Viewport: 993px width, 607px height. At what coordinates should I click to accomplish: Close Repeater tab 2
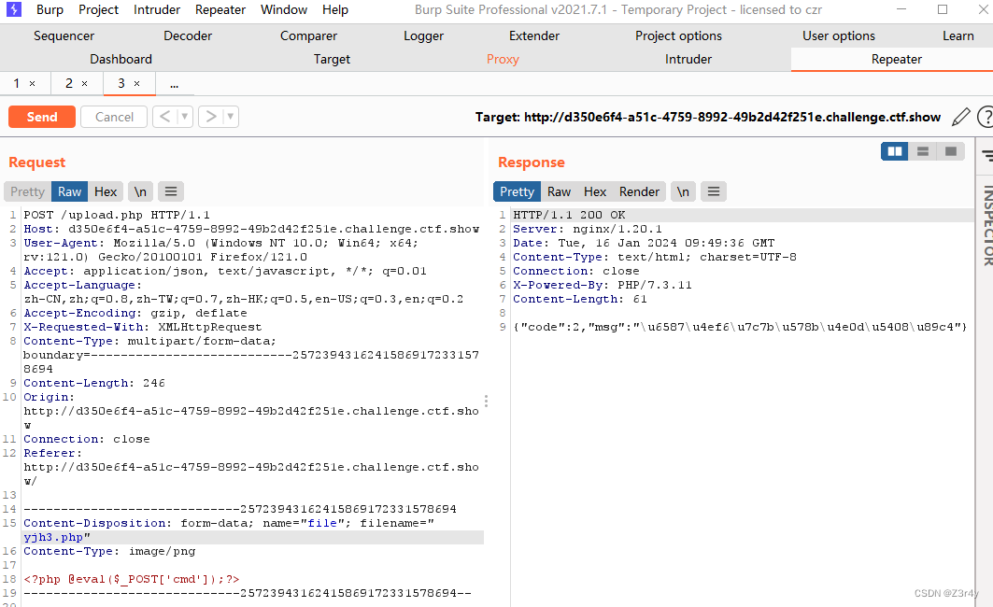[x=84, y=83]
